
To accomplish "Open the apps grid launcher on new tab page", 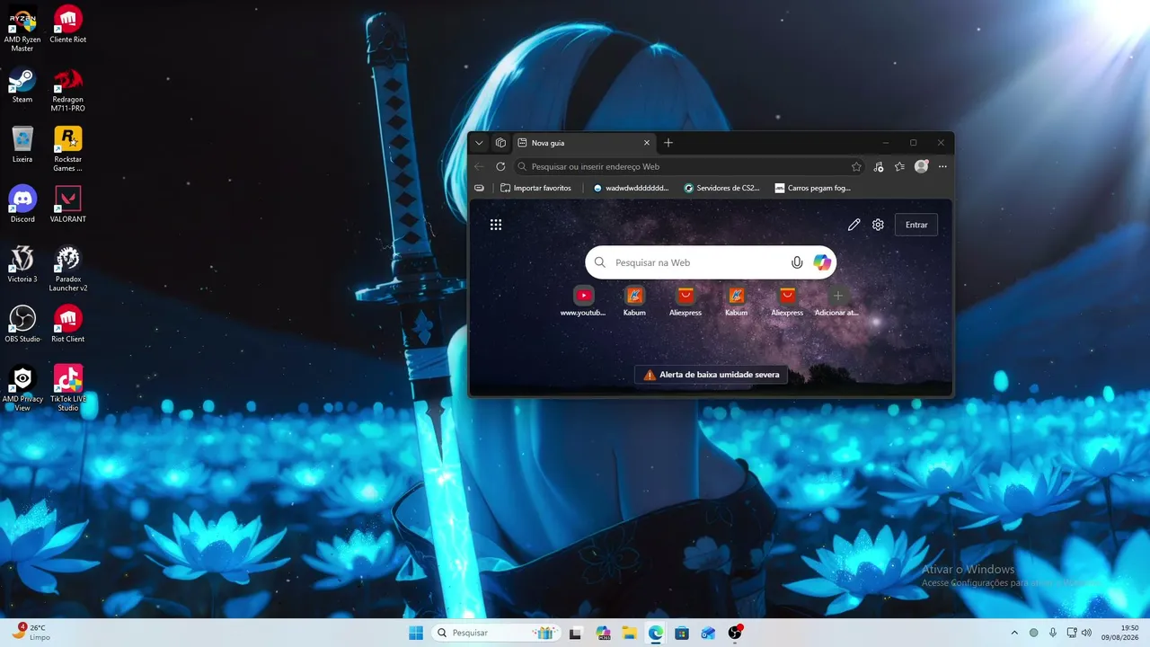I will [496, 225].
